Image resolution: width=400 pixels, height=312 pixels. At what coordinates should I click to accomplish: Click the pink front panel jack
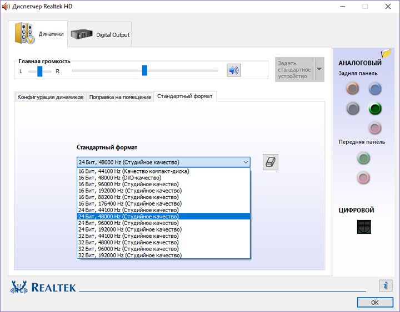[x=363, y=178]
